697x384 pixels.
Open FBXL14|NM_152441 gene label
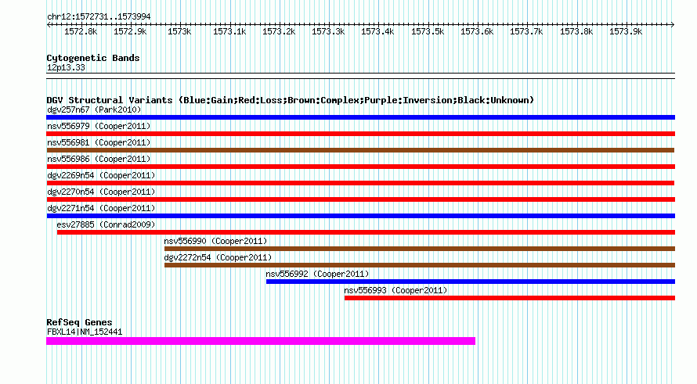pyautogui.click(x=85, y=332)
